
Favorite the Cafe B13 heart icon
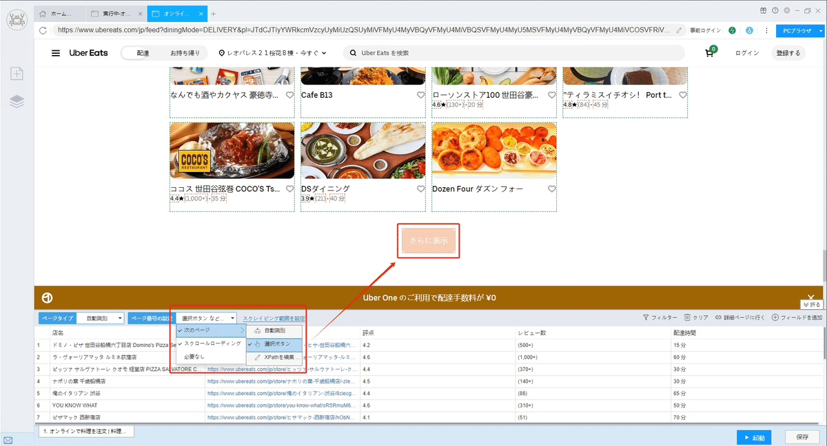pyautogui.click(x=421, y=95)
